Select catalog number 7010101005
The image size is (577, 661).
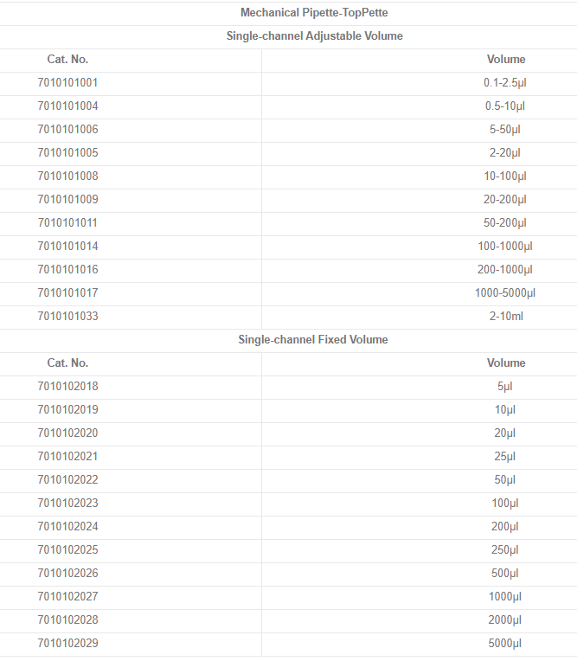[x=68, y=153]
